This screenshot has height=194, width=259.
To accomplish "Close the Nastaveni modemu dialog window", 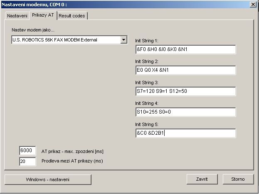I will coord(253,4).
